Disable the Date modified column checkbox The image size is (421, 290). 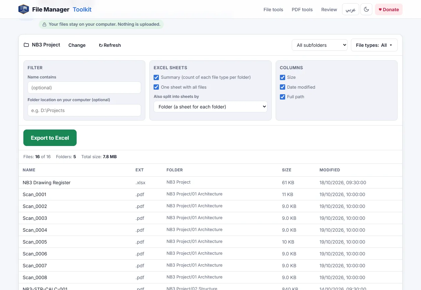click(283, 87)
